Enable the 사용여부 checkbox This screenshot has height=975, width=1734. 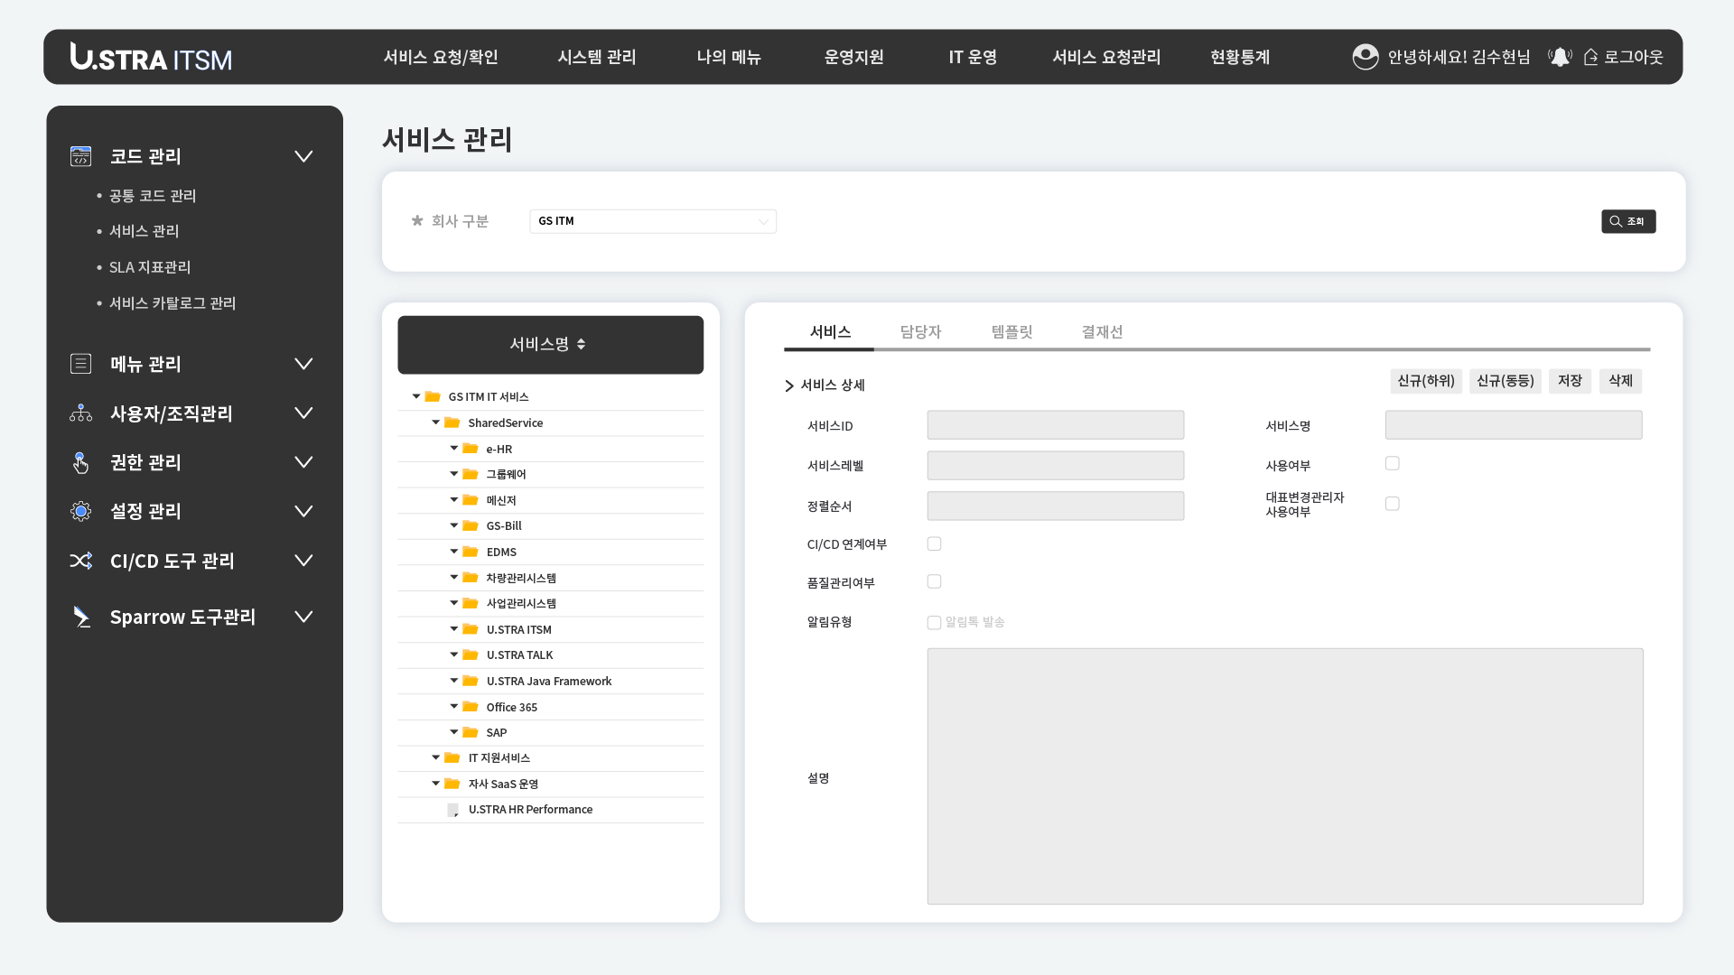click(1392, 463)
